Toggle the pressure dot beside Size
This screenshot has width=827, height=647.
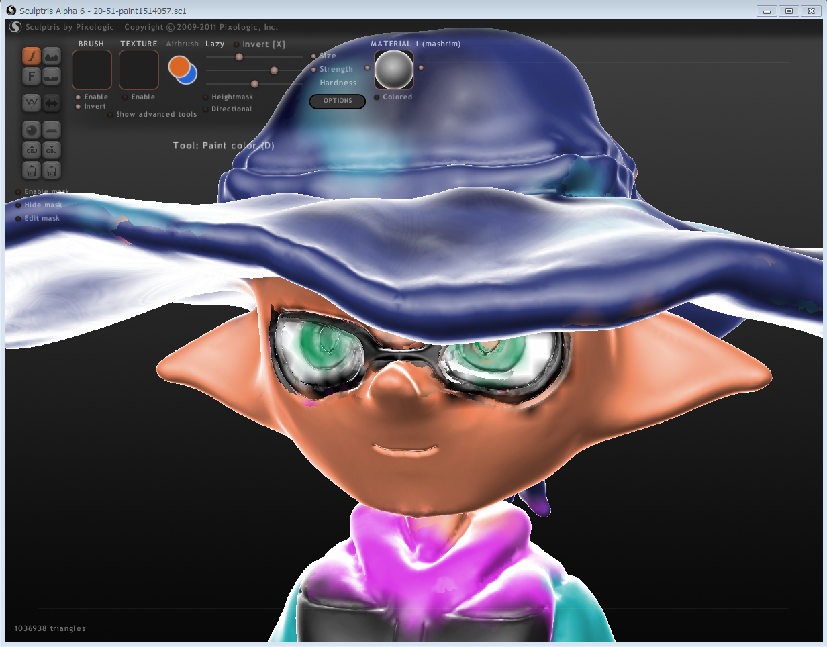(313, 56)
